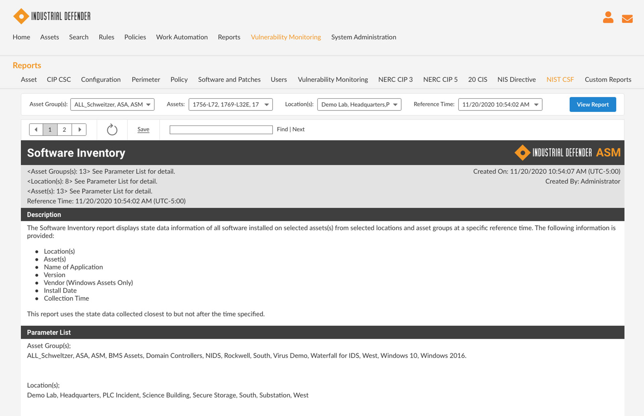The height and width of the screenshot is (416, 644).
Task: Click the report find text field
Action: click(221, 130)
